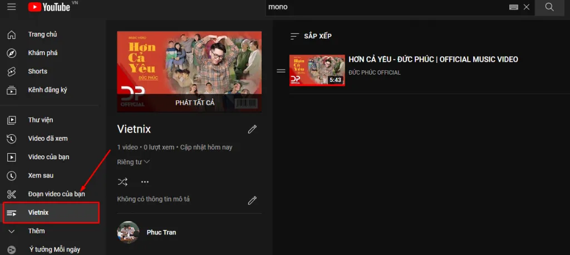Open the ĐỨC PHÚC OFFICIAL channel link
Screen dimensions: 570x255
(x=375, y=73)
